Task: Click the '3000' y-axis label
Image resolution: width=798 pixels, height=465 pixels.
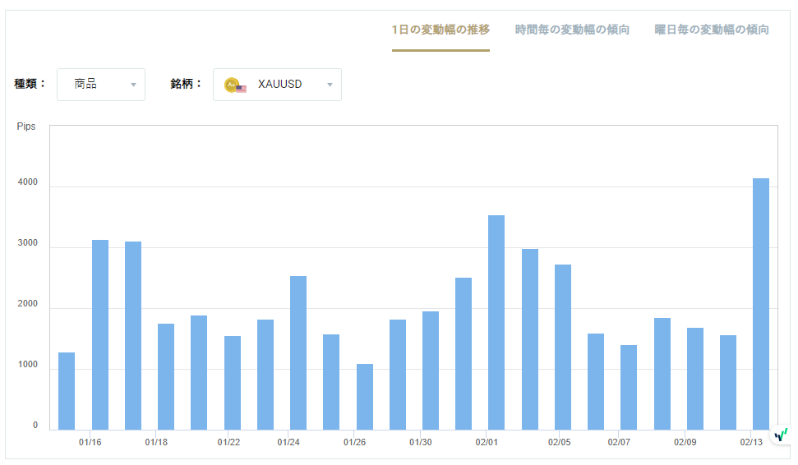Action: [x=27, y=243]
